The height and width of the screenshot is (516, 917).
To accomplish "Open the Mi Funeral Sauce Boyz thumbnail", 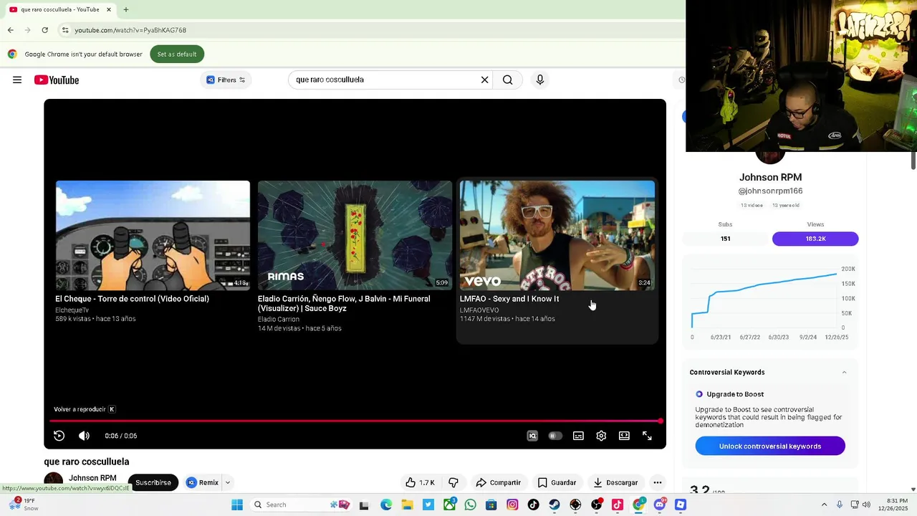I will click(x=355, y=235).
